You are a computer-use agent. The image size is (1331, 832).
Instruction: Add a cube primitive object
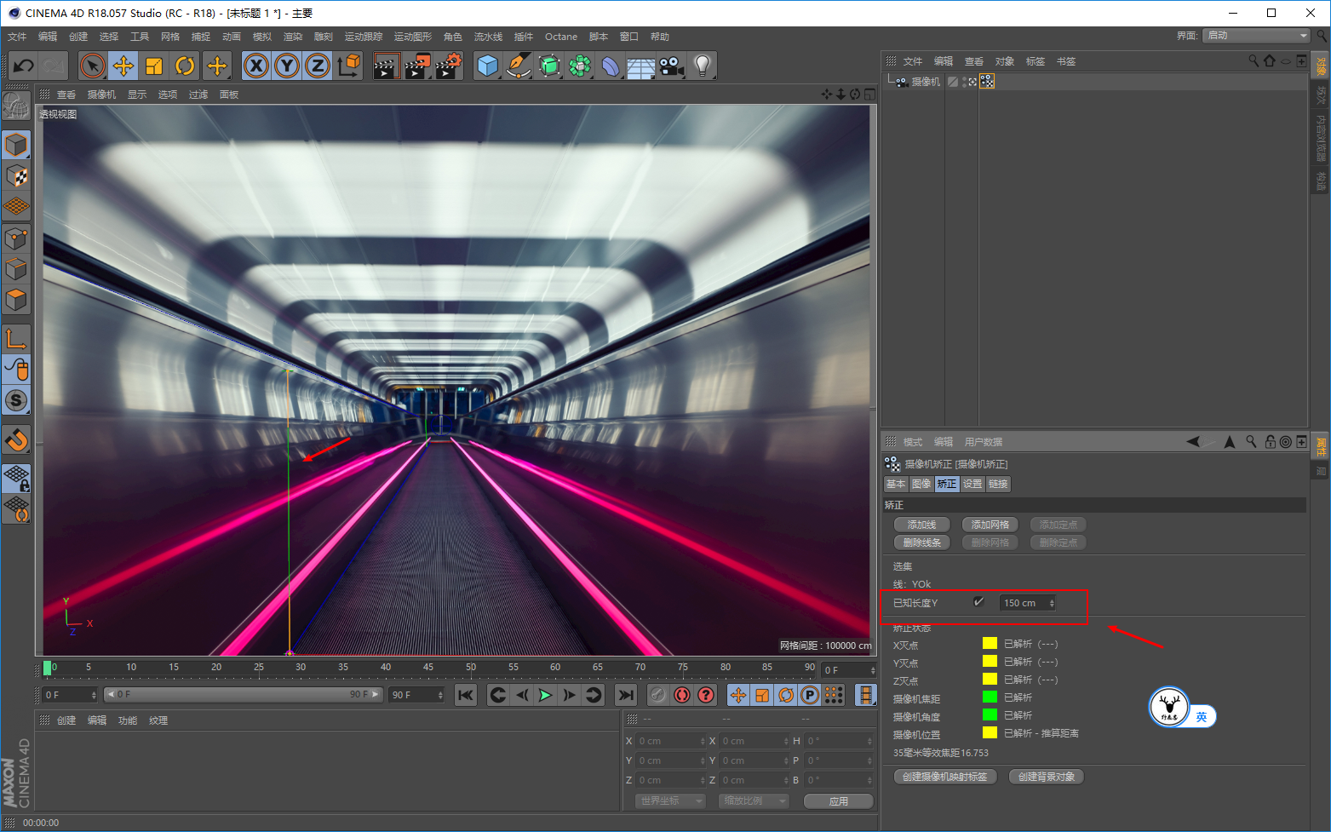(487, 66)
